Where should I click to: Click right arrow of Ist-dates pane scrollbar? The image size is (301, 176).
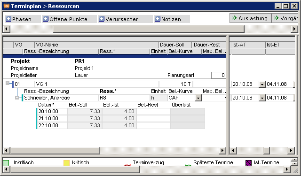pyautogui.click(x=291, y=151)
